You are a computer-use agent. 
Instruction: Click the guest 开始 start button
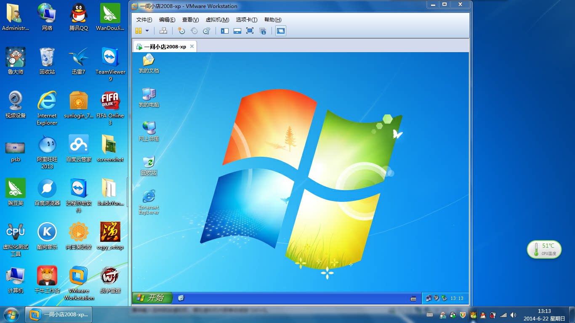(x=152, y=297)
